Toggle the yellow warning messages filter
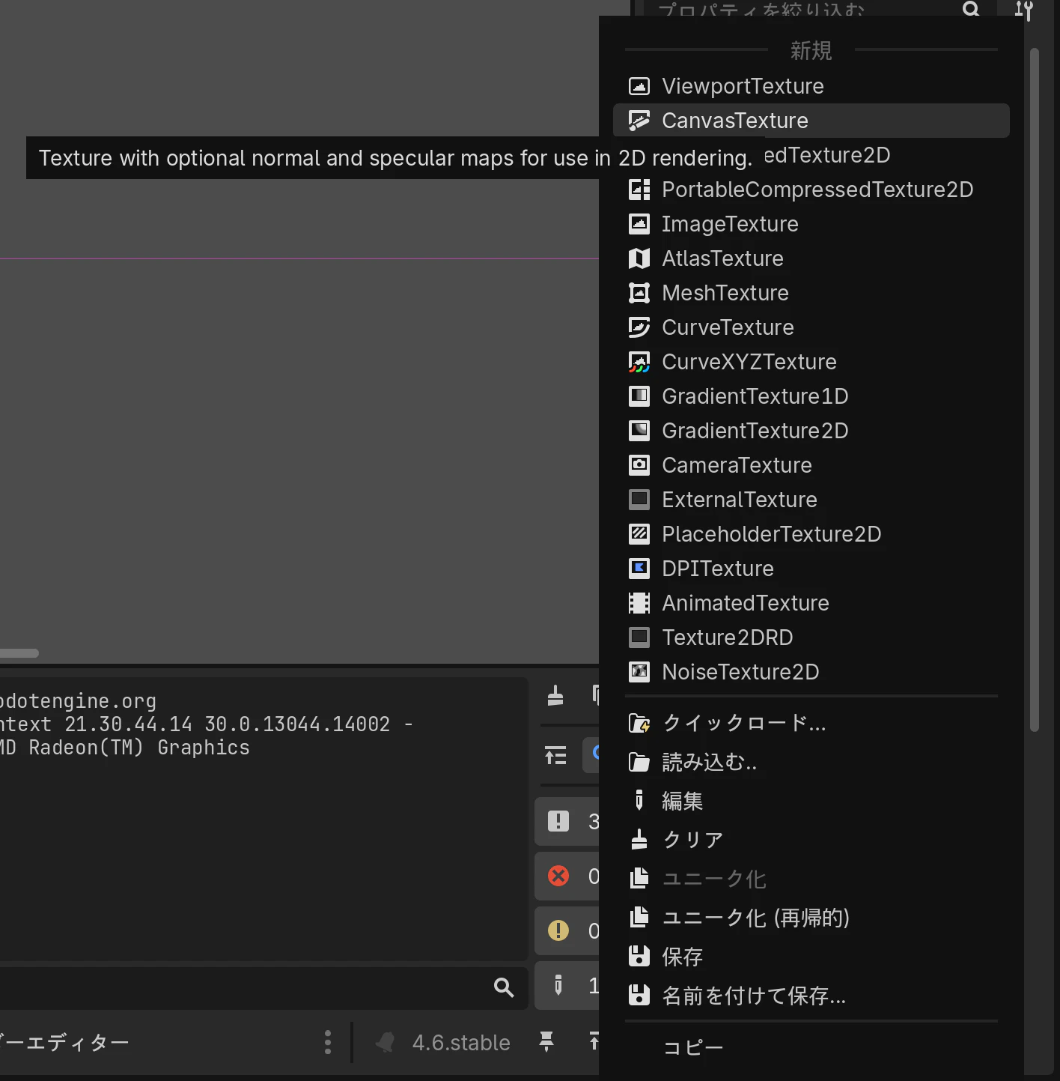This screenshot has height=1081, width=1060. [567, 930]
